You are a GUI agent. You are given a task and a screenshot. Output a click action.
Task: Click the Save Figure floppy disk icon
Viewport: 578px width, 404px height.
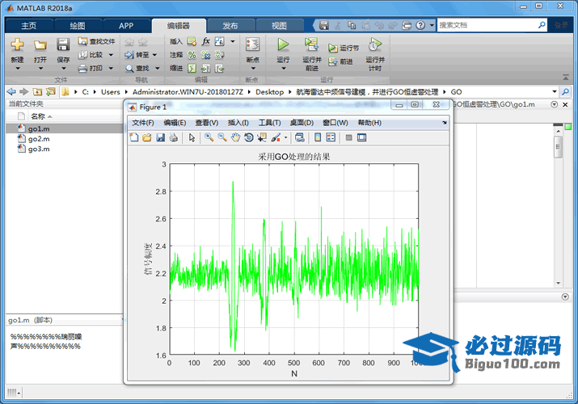pyautogui.click(x=160, y=137)
